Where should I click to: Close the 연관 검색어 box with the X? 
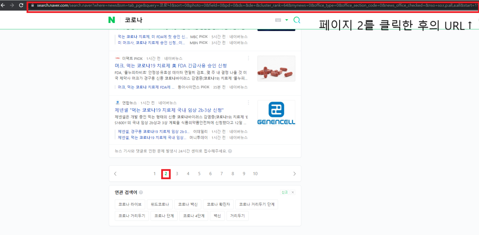[293, 192]
